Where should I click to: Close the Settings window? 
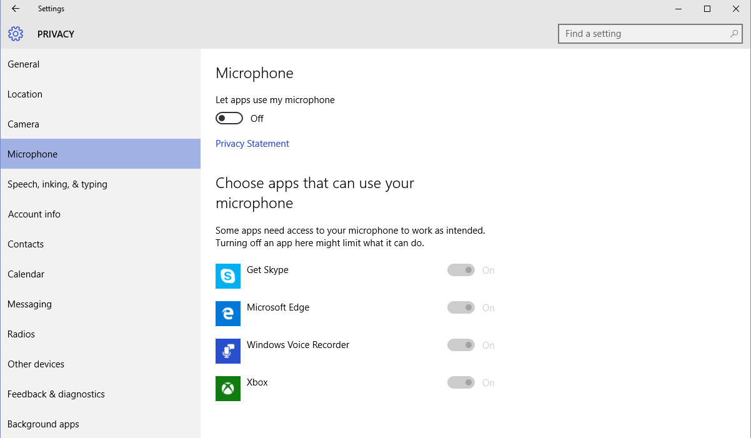(736, 9)
